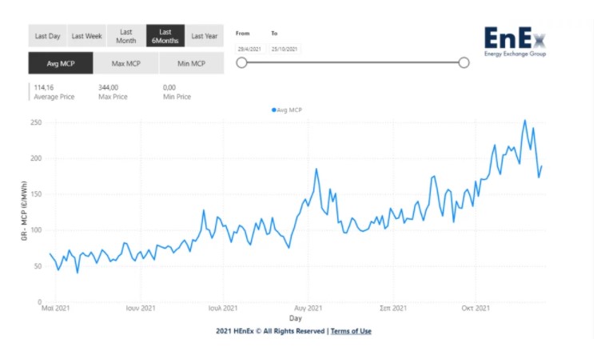Switch chart to Max MCP
Screen dimensions: 605x347
[125, 63]
